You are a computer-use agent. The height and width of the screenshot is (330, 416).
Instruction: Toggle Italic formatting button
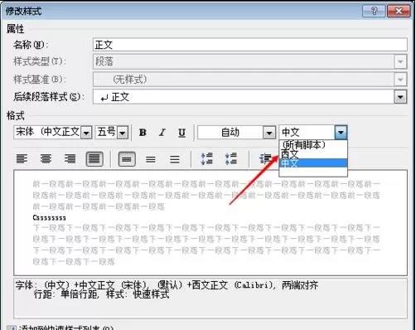point(162,133)
